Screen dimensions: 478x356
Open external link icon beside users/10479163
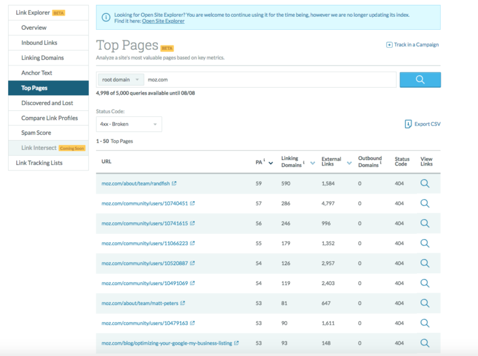(x=192, y=323)
